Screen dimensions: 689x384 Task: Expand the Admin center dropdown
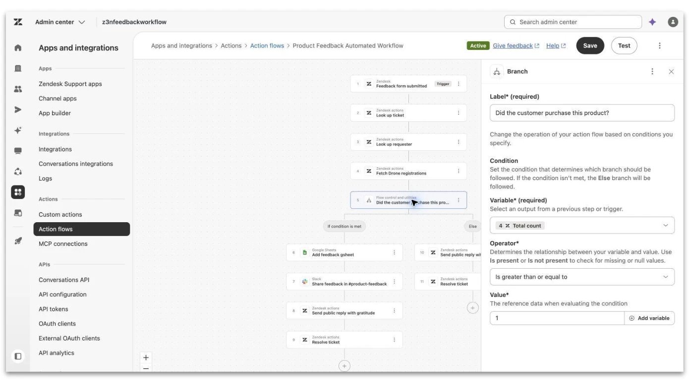tap(60, 22)
